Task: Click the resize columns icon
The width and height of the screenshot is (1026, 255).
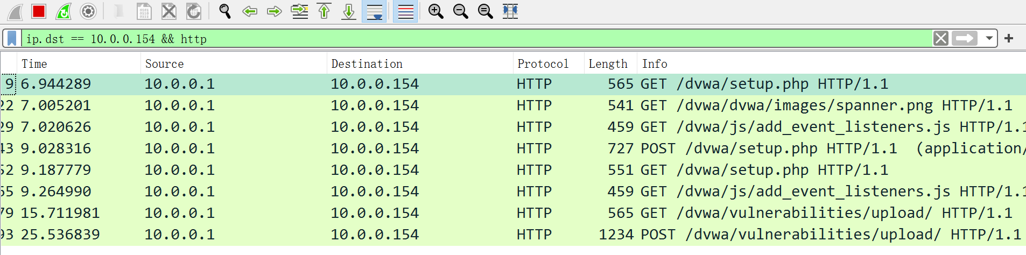Action: pos(510,11)
